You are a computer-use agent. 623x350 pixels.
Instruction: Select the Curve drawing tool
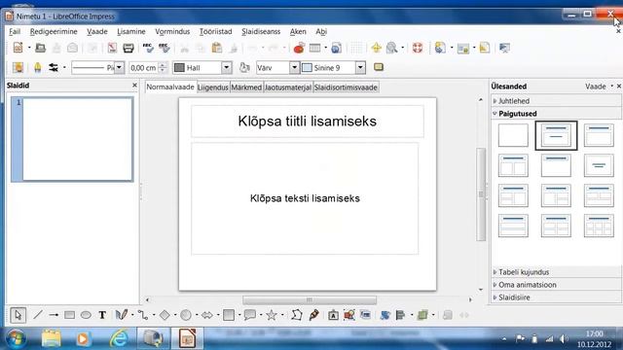pos(121,315)
